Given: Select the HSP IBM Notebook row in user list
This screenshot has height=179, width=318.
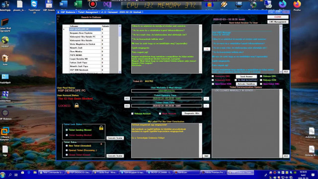Looking at the screenshot, I should tap(85, 70).
